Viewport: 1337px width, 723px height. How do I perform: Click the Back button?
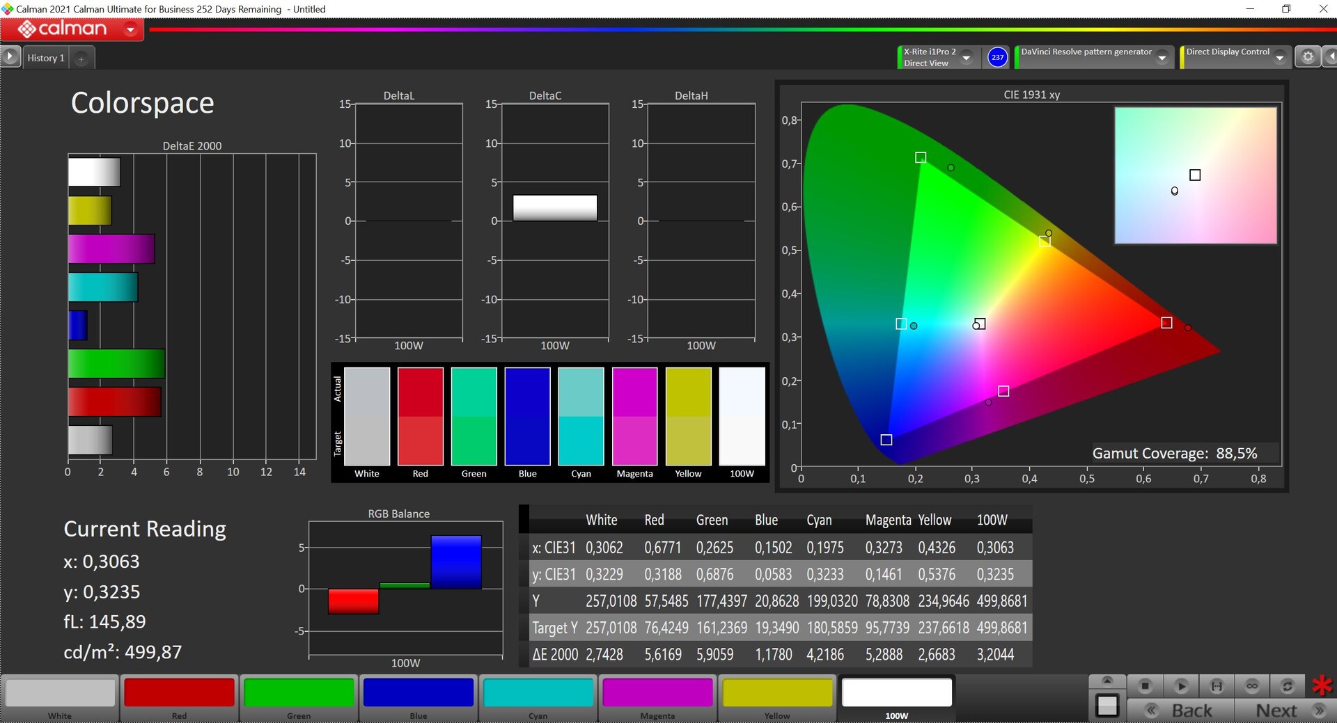1181,710
